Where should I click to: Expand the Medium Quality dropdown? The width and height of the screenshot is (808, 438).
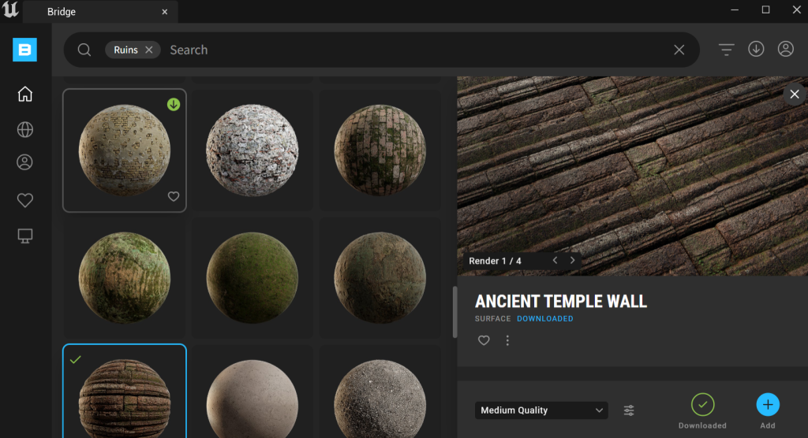[541, 410]
